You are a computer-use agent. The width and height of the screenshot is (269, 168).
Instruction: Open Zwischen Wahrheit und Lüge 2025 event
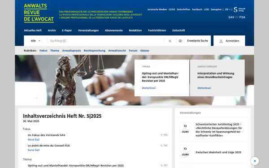[x=218, y=152]
